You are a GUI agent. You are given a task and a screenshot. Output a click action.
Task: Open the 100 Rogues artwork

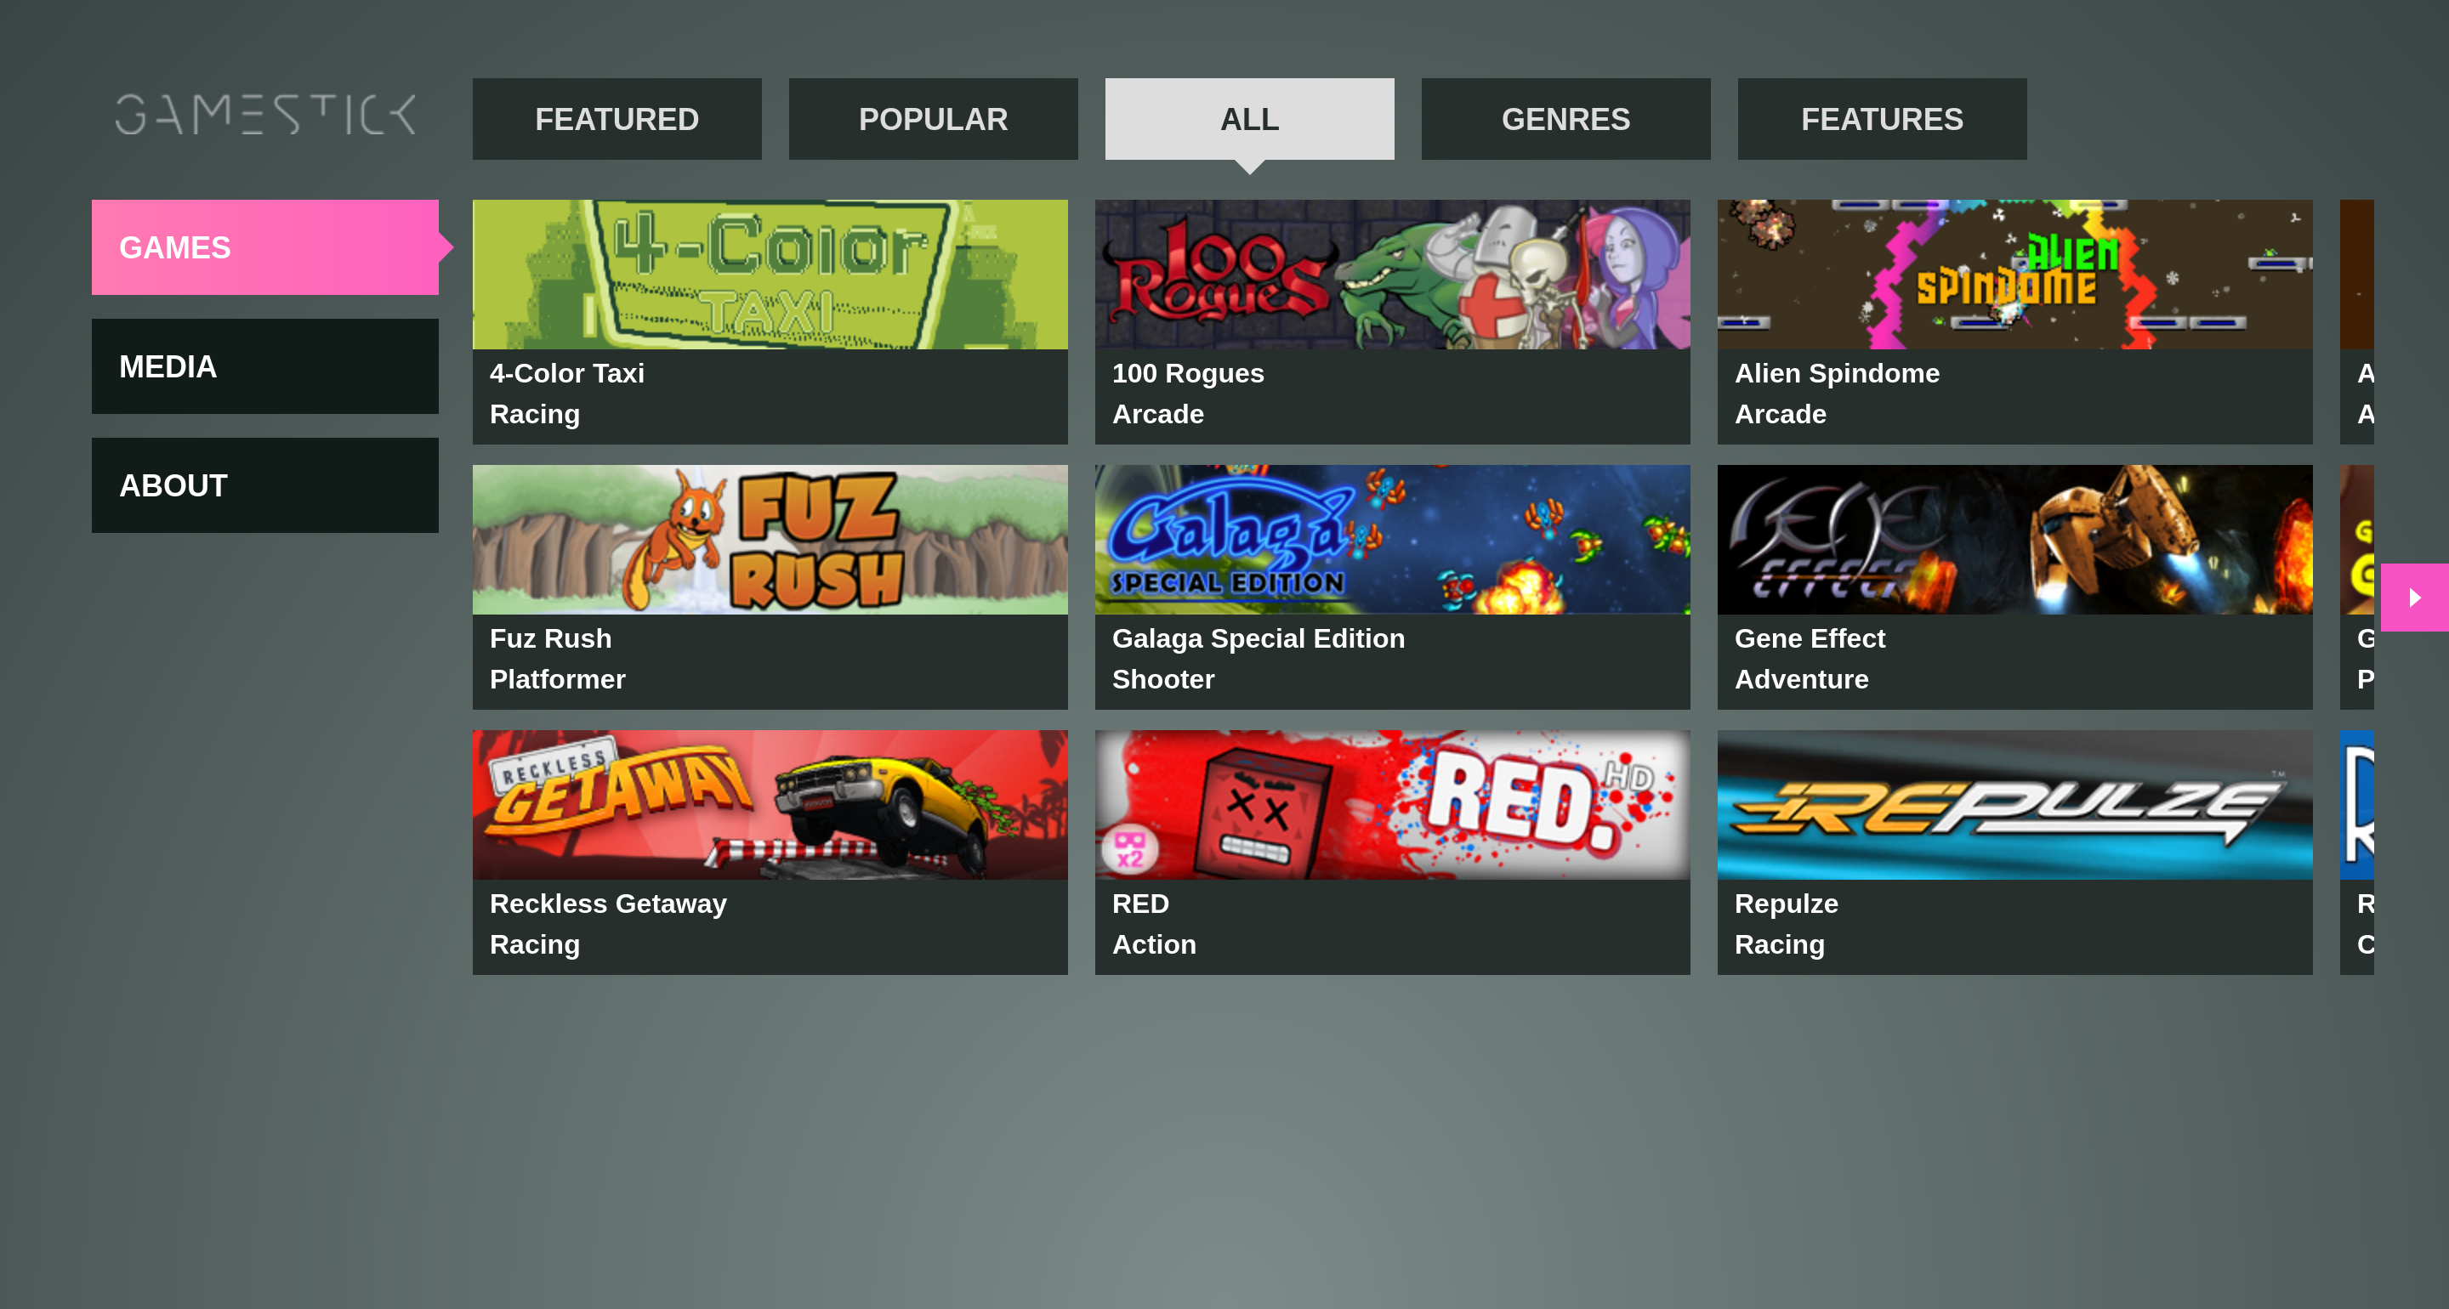tap(1392, 274)
